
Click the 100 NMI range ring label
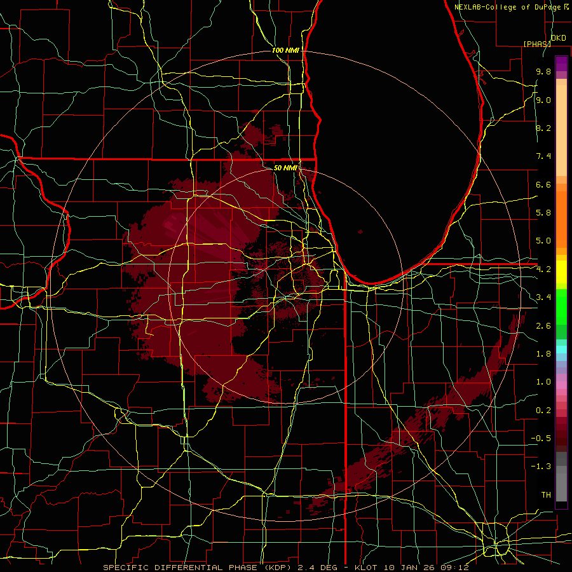click(285, 50)
